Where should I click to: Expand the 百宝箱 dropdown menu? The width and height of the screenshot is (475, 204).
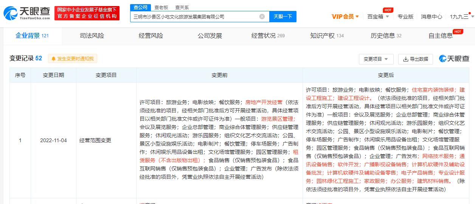[378, 17]
